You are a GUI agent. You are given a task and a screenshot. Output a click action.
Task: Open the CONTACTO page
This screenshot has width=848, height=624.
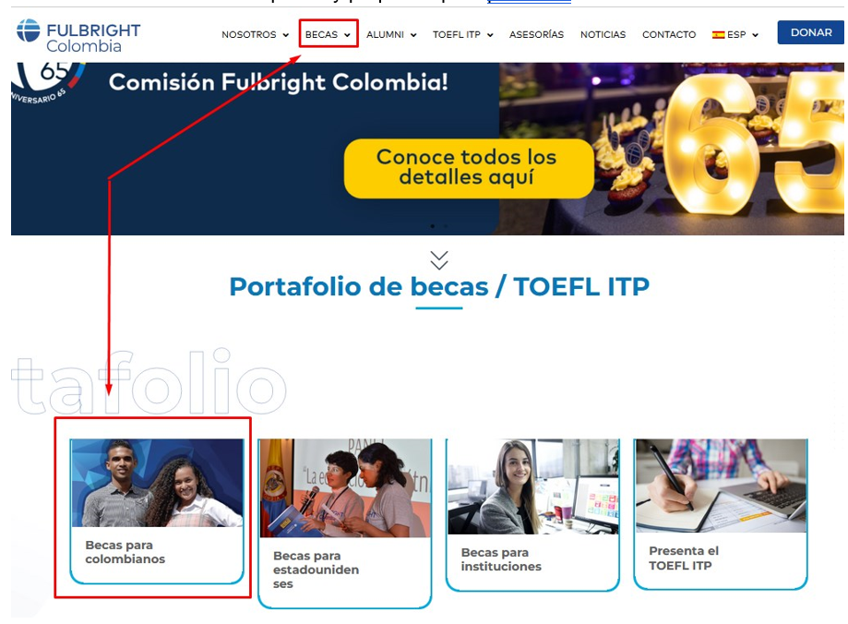[669, 35]
